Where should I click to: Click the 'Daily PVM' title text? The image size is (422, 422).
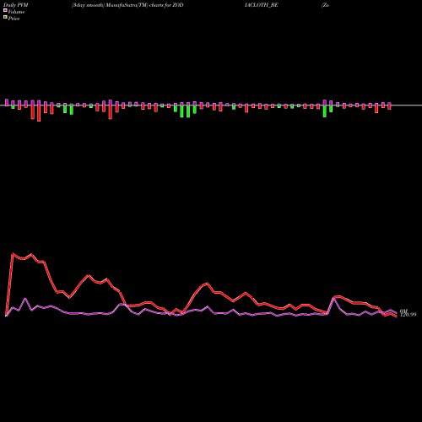(16, 5)
